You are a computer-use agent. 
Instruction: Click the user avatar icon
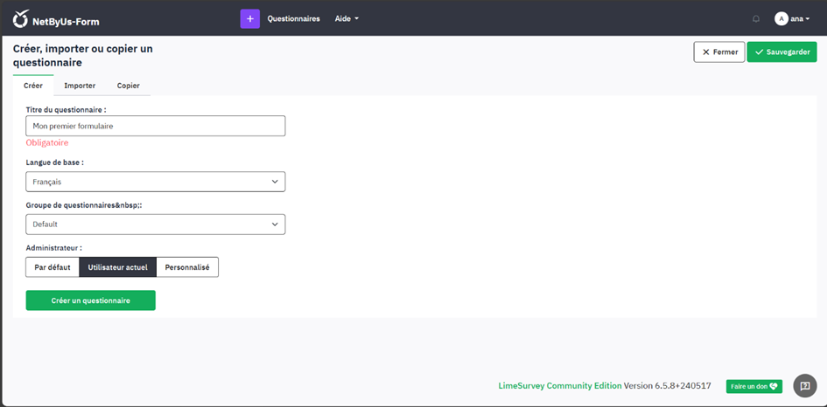(x=781, y=18)
